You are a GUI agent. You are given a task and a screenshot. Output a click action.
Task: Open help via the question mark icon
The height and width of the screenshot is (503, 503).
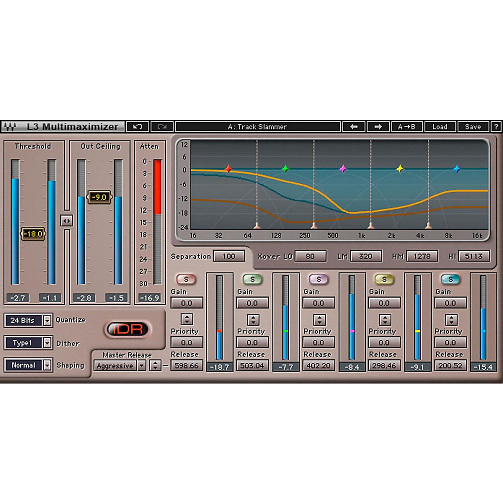(x=496, y=127)
